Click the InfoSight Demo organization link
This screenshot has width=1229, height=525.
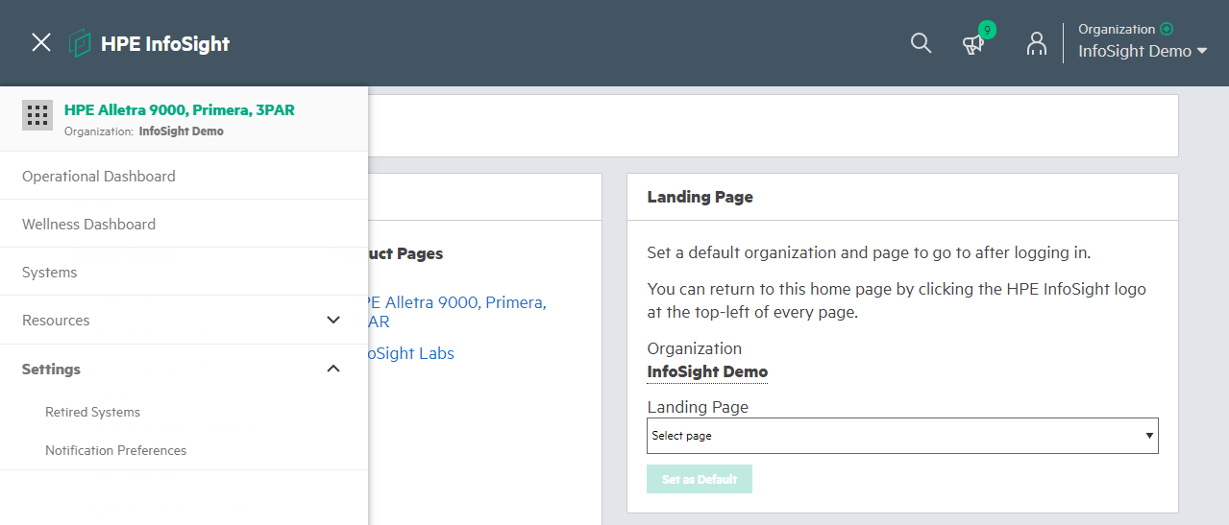tap(707, 372)
